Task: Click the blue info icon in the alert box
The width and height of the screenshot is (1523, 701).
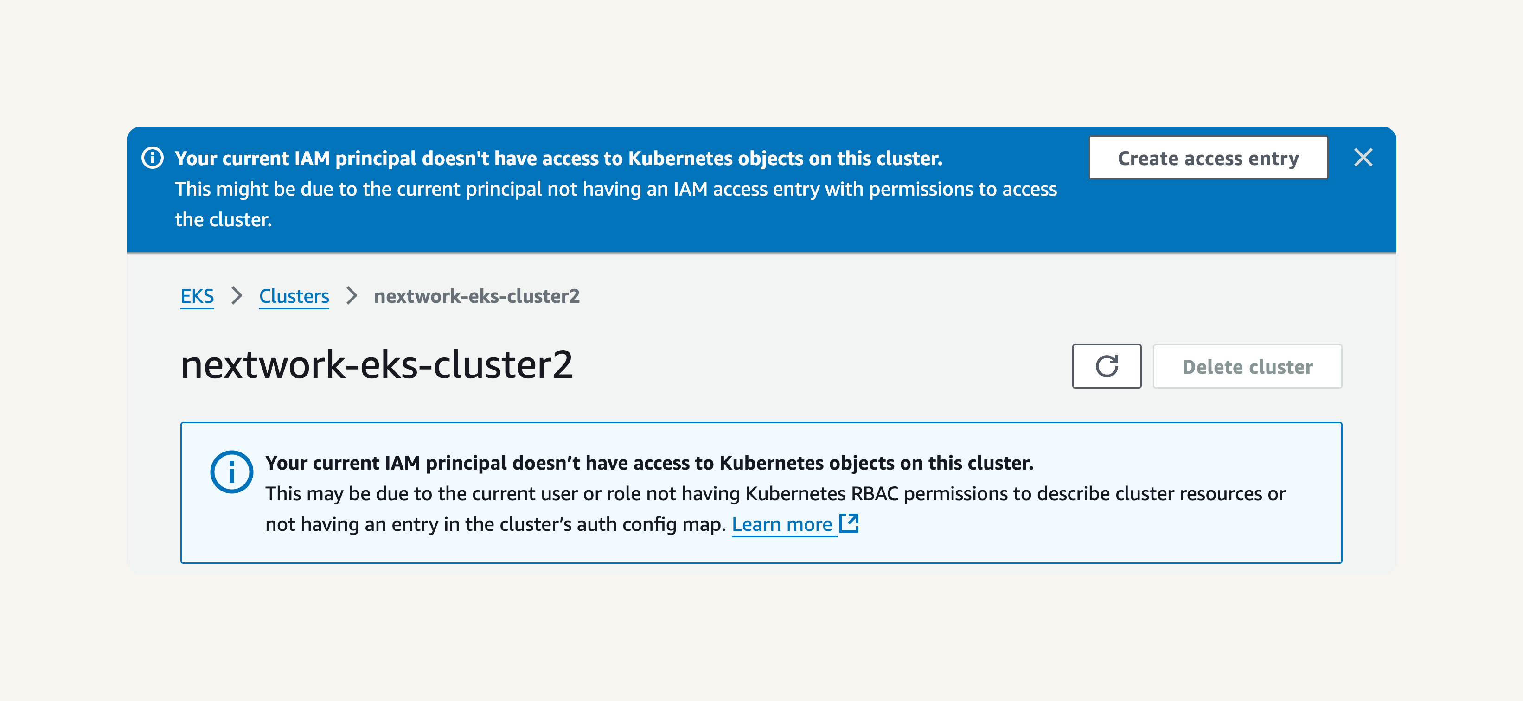Action: point(232,472)
